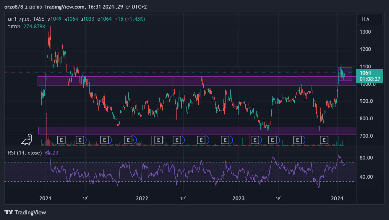Click the second earnings E marker from left
This screenshot has width=389, height=220.
pyautogui.click(x=80, y=139)
